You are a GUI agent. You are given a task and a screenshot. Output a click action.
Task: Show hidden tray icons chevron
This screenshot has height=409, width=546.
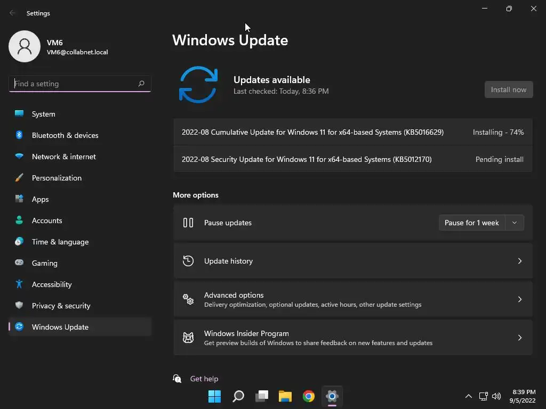(x=469, y=396)
